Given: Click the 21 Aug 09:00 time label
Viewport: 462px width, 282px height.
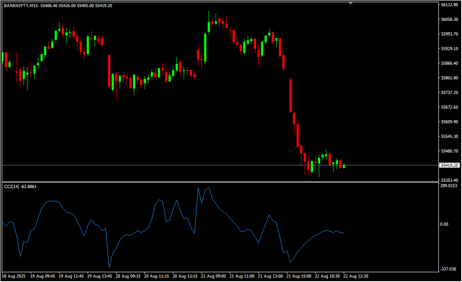Looking at the screenshot, I should pyautogui.click(x=214, y=276).
